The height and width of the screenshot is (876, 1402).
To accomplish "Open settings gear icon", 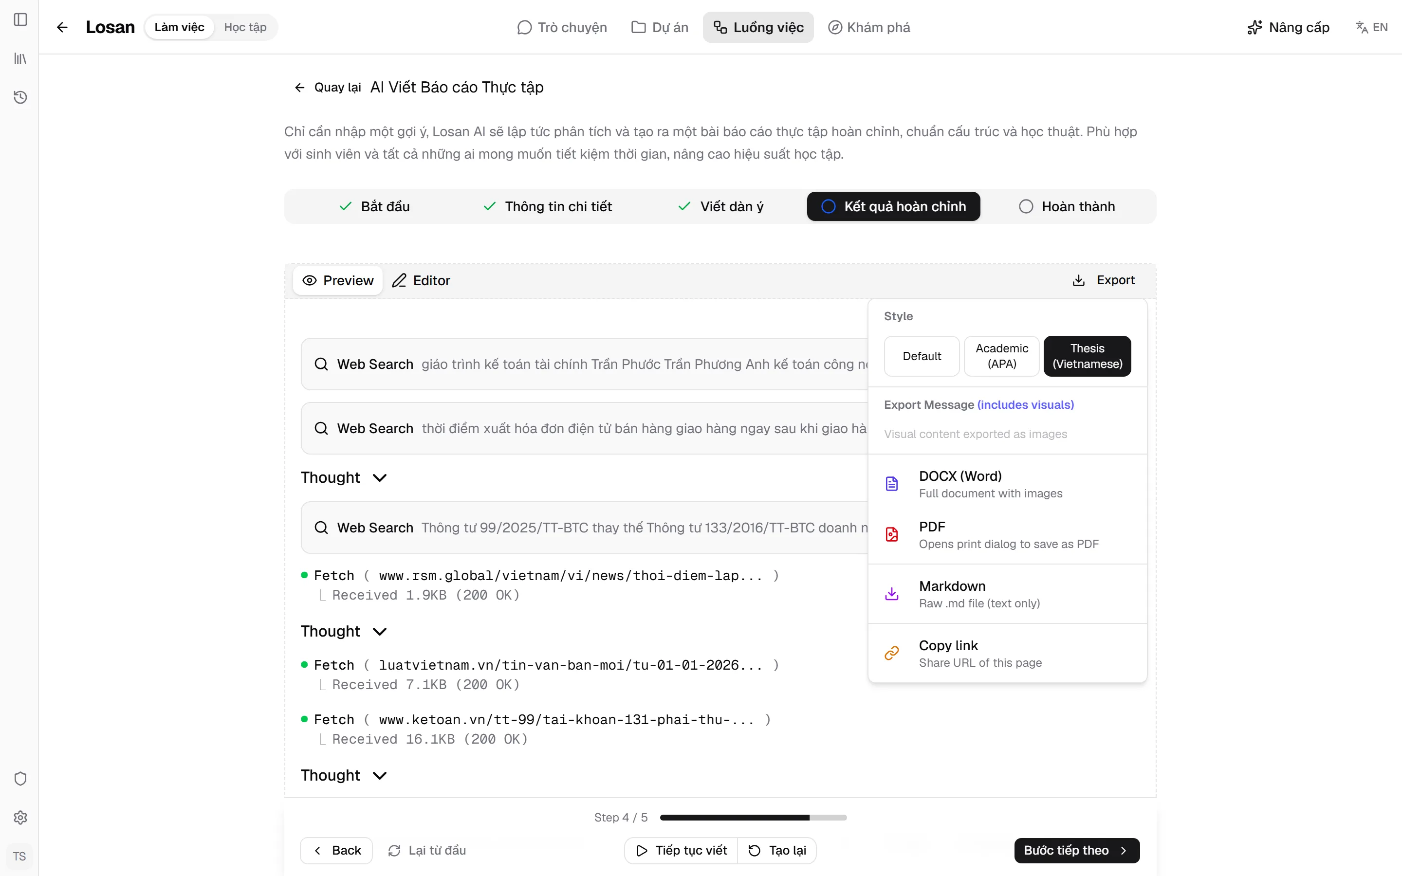I will coord(20,818).
